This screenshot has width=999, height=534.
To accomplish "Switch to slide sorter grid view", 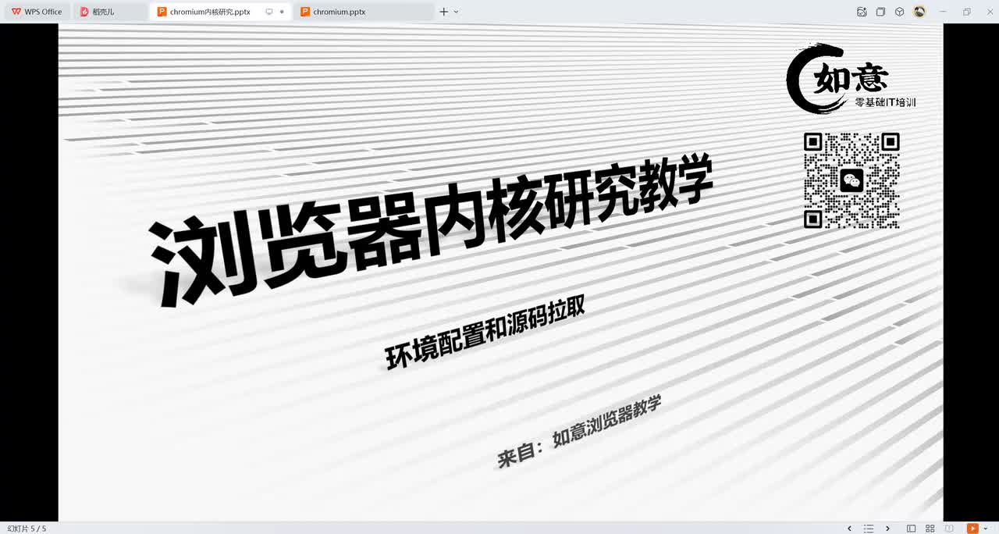I will 930,529.
